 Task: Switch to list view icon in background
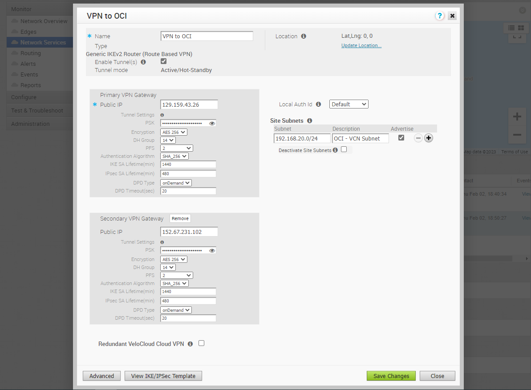[511, 28]
